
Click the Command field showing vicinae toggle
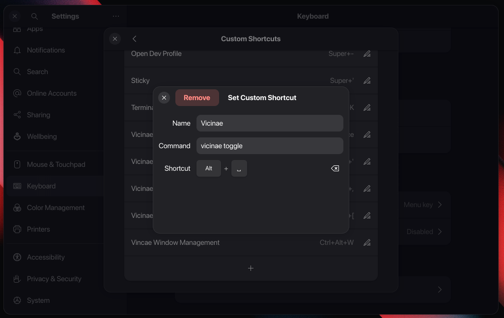coord(270,146)
